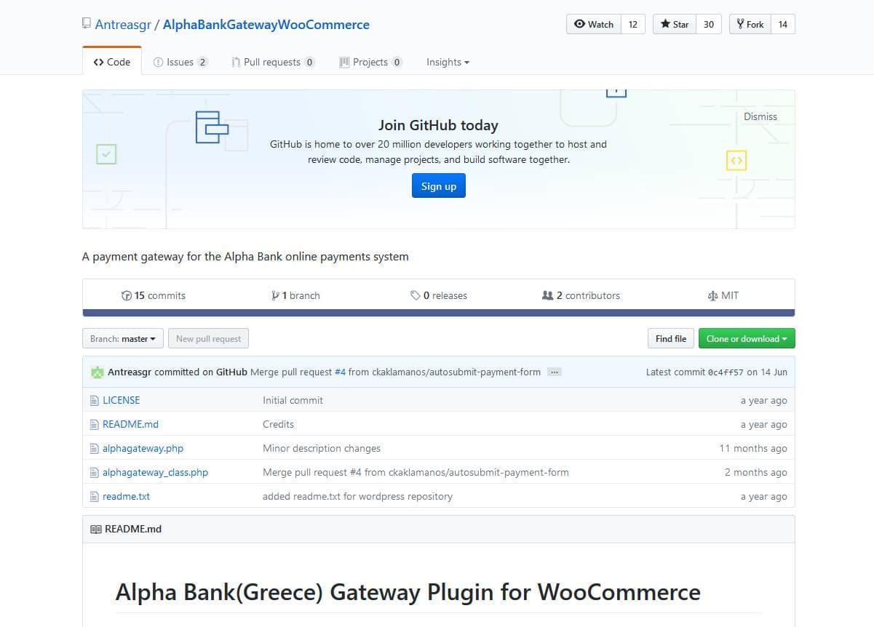Expand the commit message ellipsis button

click(x=555, y=372)
